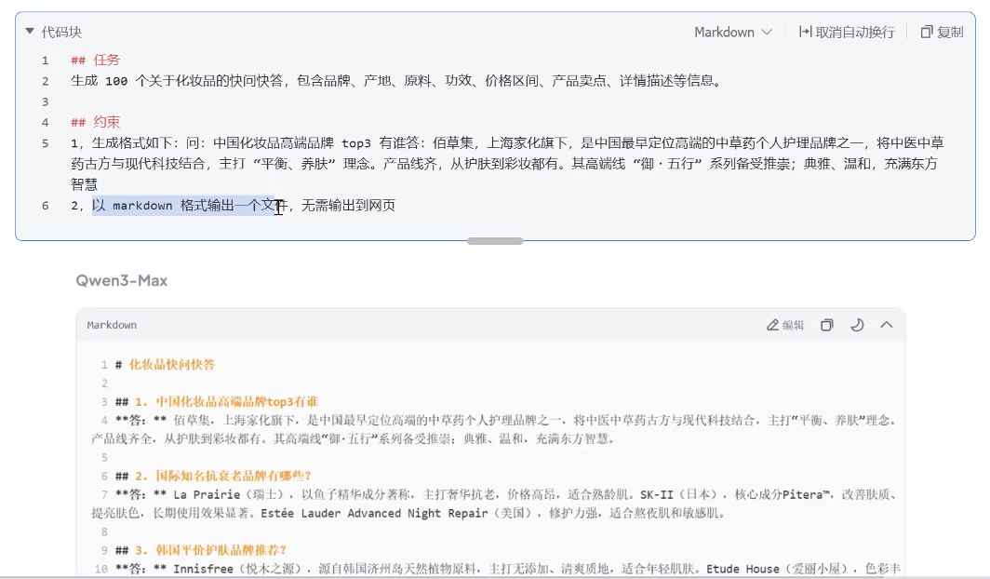Click the answer line beginning 'Innisfree（悦木之源）'
The height and width of the screenshot is (579, 990).
508,569
